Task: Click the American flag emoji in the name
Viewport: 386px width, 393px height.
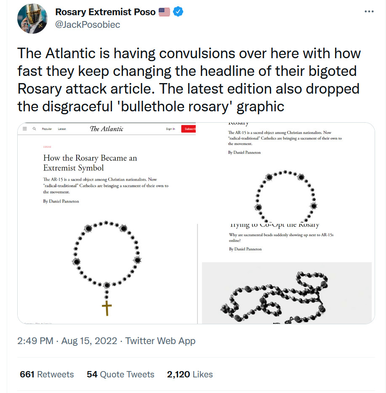Action: pyautogui.click(x=164, y=12)
